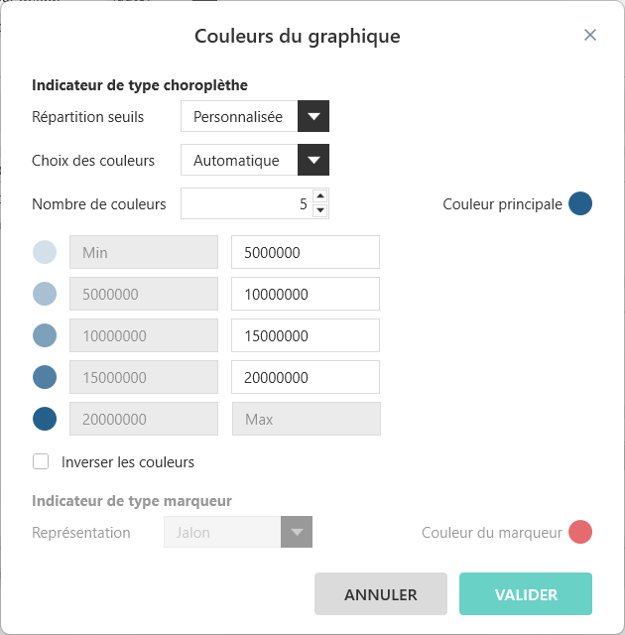Click the fourth threshold color circle

(x=45, y=377)
